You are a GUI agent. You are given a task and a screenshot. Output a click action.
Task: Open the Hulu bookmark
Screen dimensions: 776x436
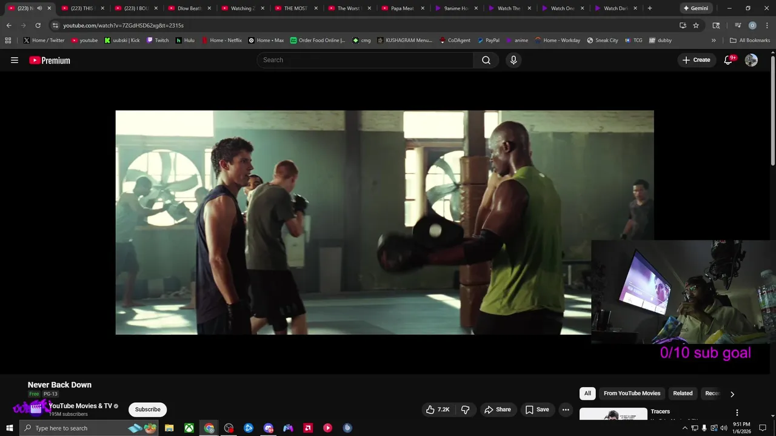[x=185, y=40]
